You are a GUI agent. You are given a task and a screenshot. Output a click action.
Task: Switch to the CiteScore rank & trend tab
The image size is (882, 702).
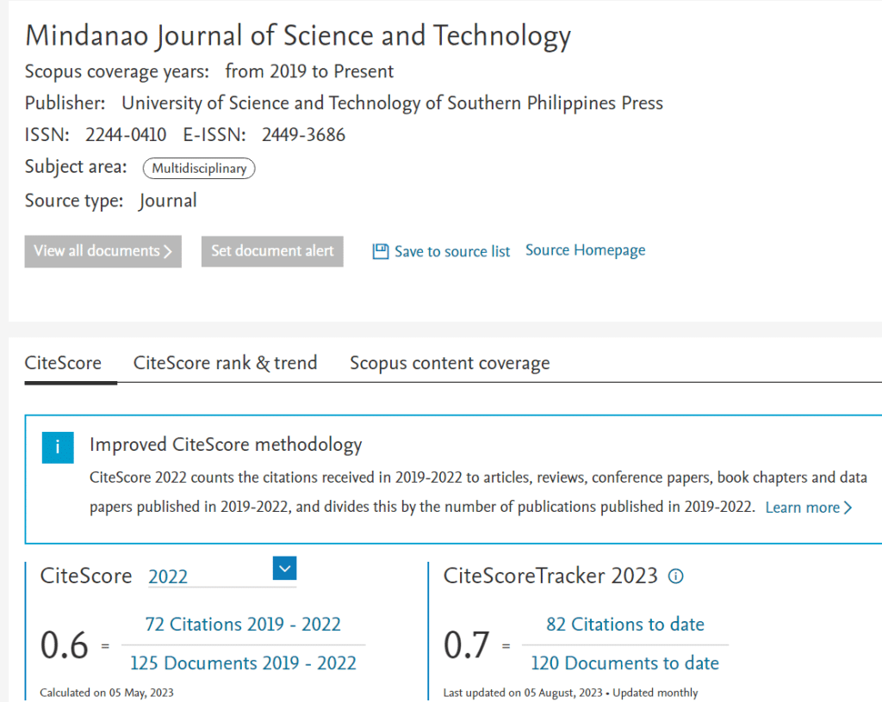[x=225, y=363]
